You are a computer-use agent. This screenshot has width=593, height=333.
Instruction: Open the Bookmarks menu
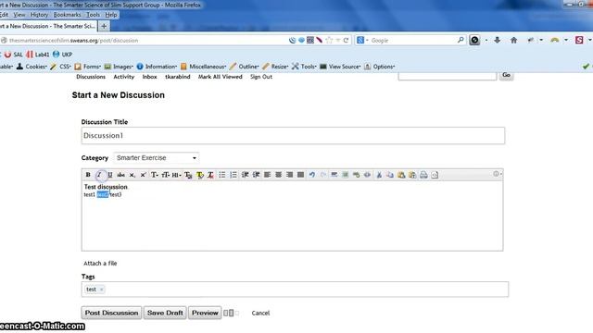[67, 15]
